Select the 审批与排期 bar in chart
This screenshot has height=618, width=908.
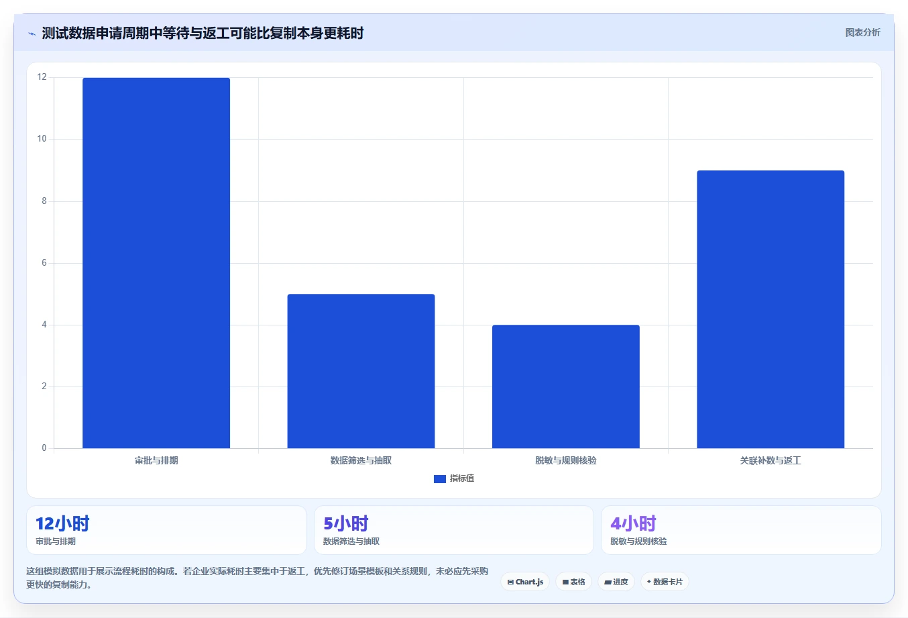(156, 263)
